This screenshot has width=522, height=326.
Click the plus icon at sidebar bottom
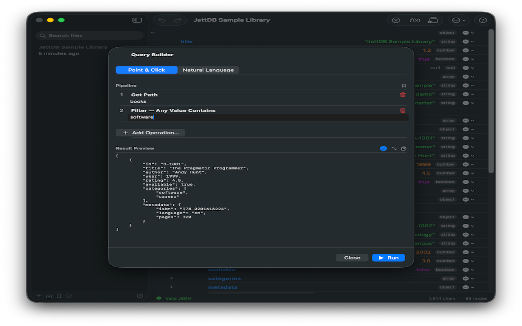[39, 296]
